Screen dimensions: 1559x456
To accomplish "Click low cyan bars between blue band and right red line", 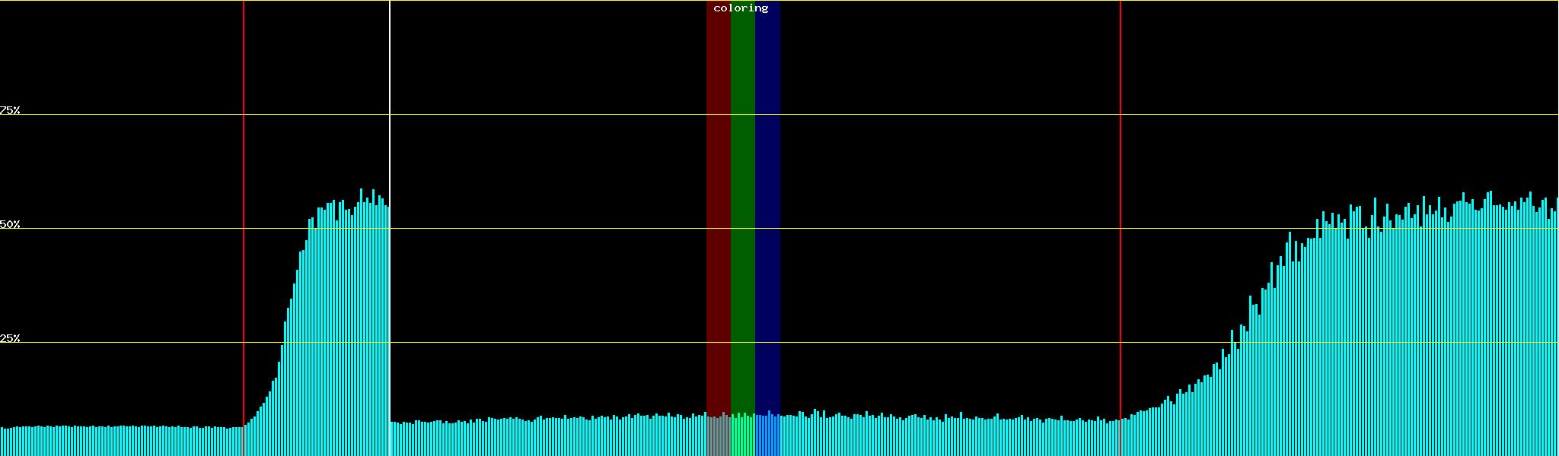I will pos(952,438).
